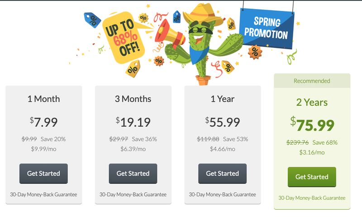Click the orange flower pot under the cactus
The height and width of the screenshot is (221, 362).
(203, 80)
